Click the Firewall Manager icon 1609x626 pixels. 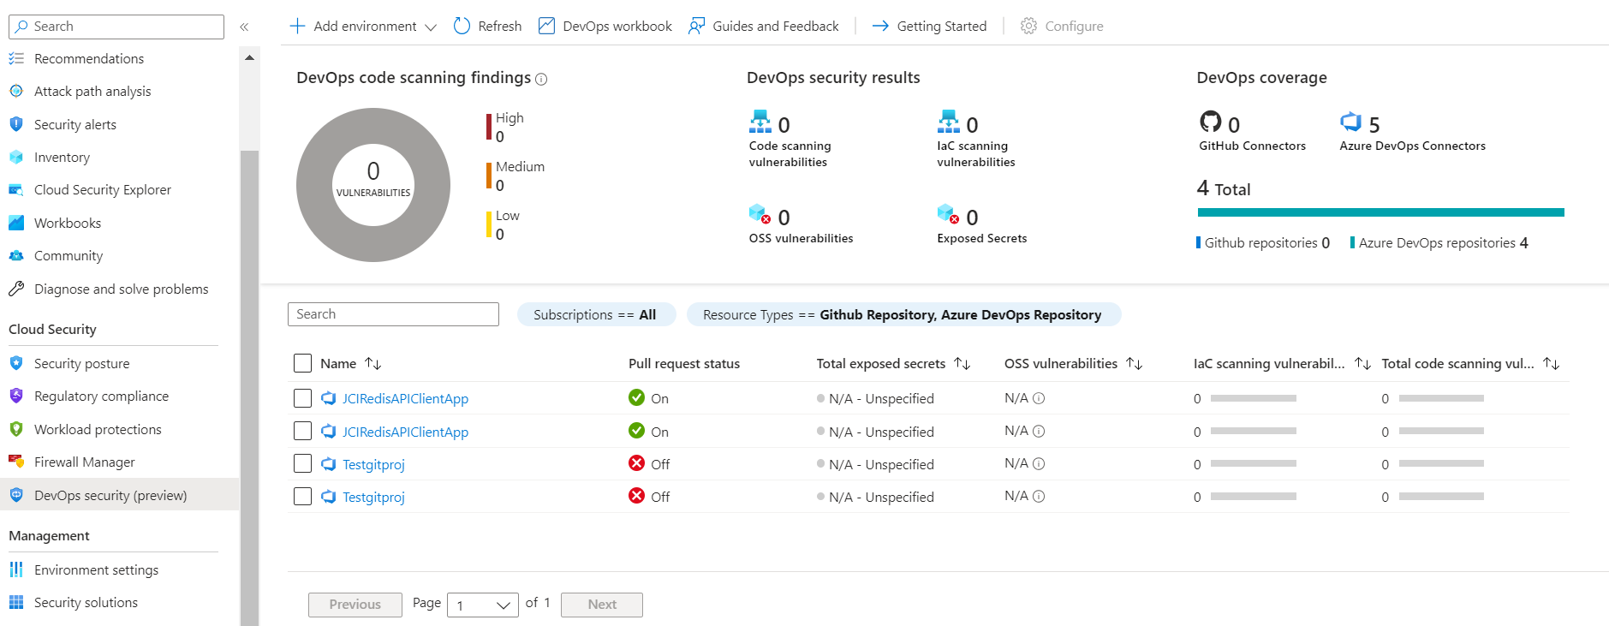click(16, 462)
